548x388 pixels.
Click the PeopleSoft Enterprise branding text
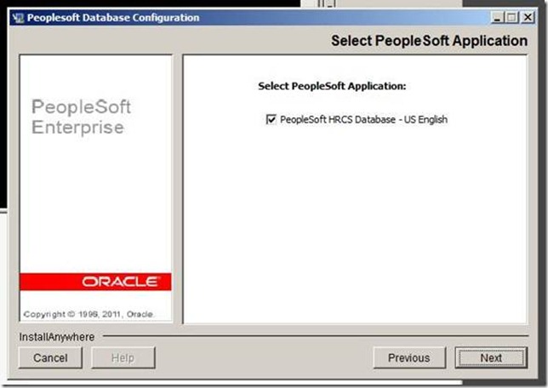coord(81,117)
